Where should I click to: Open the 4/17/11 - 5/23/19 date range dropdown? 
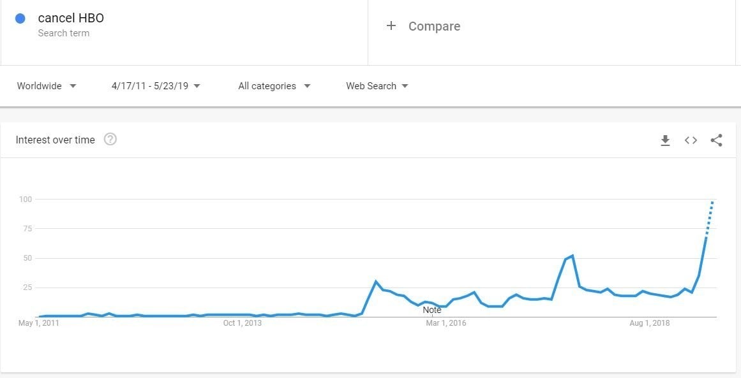[156, 86]
